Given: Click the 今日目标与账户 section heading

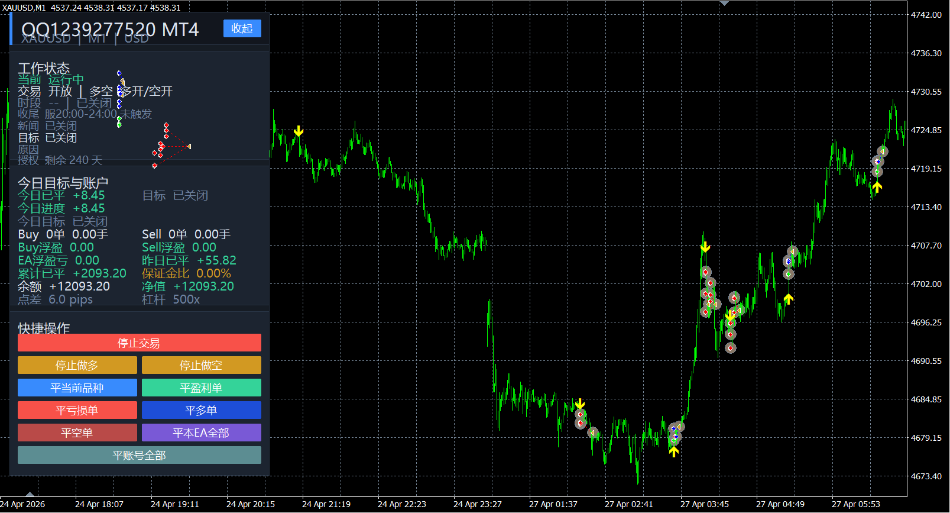Looking at the screenshot, I should (63, 183).
